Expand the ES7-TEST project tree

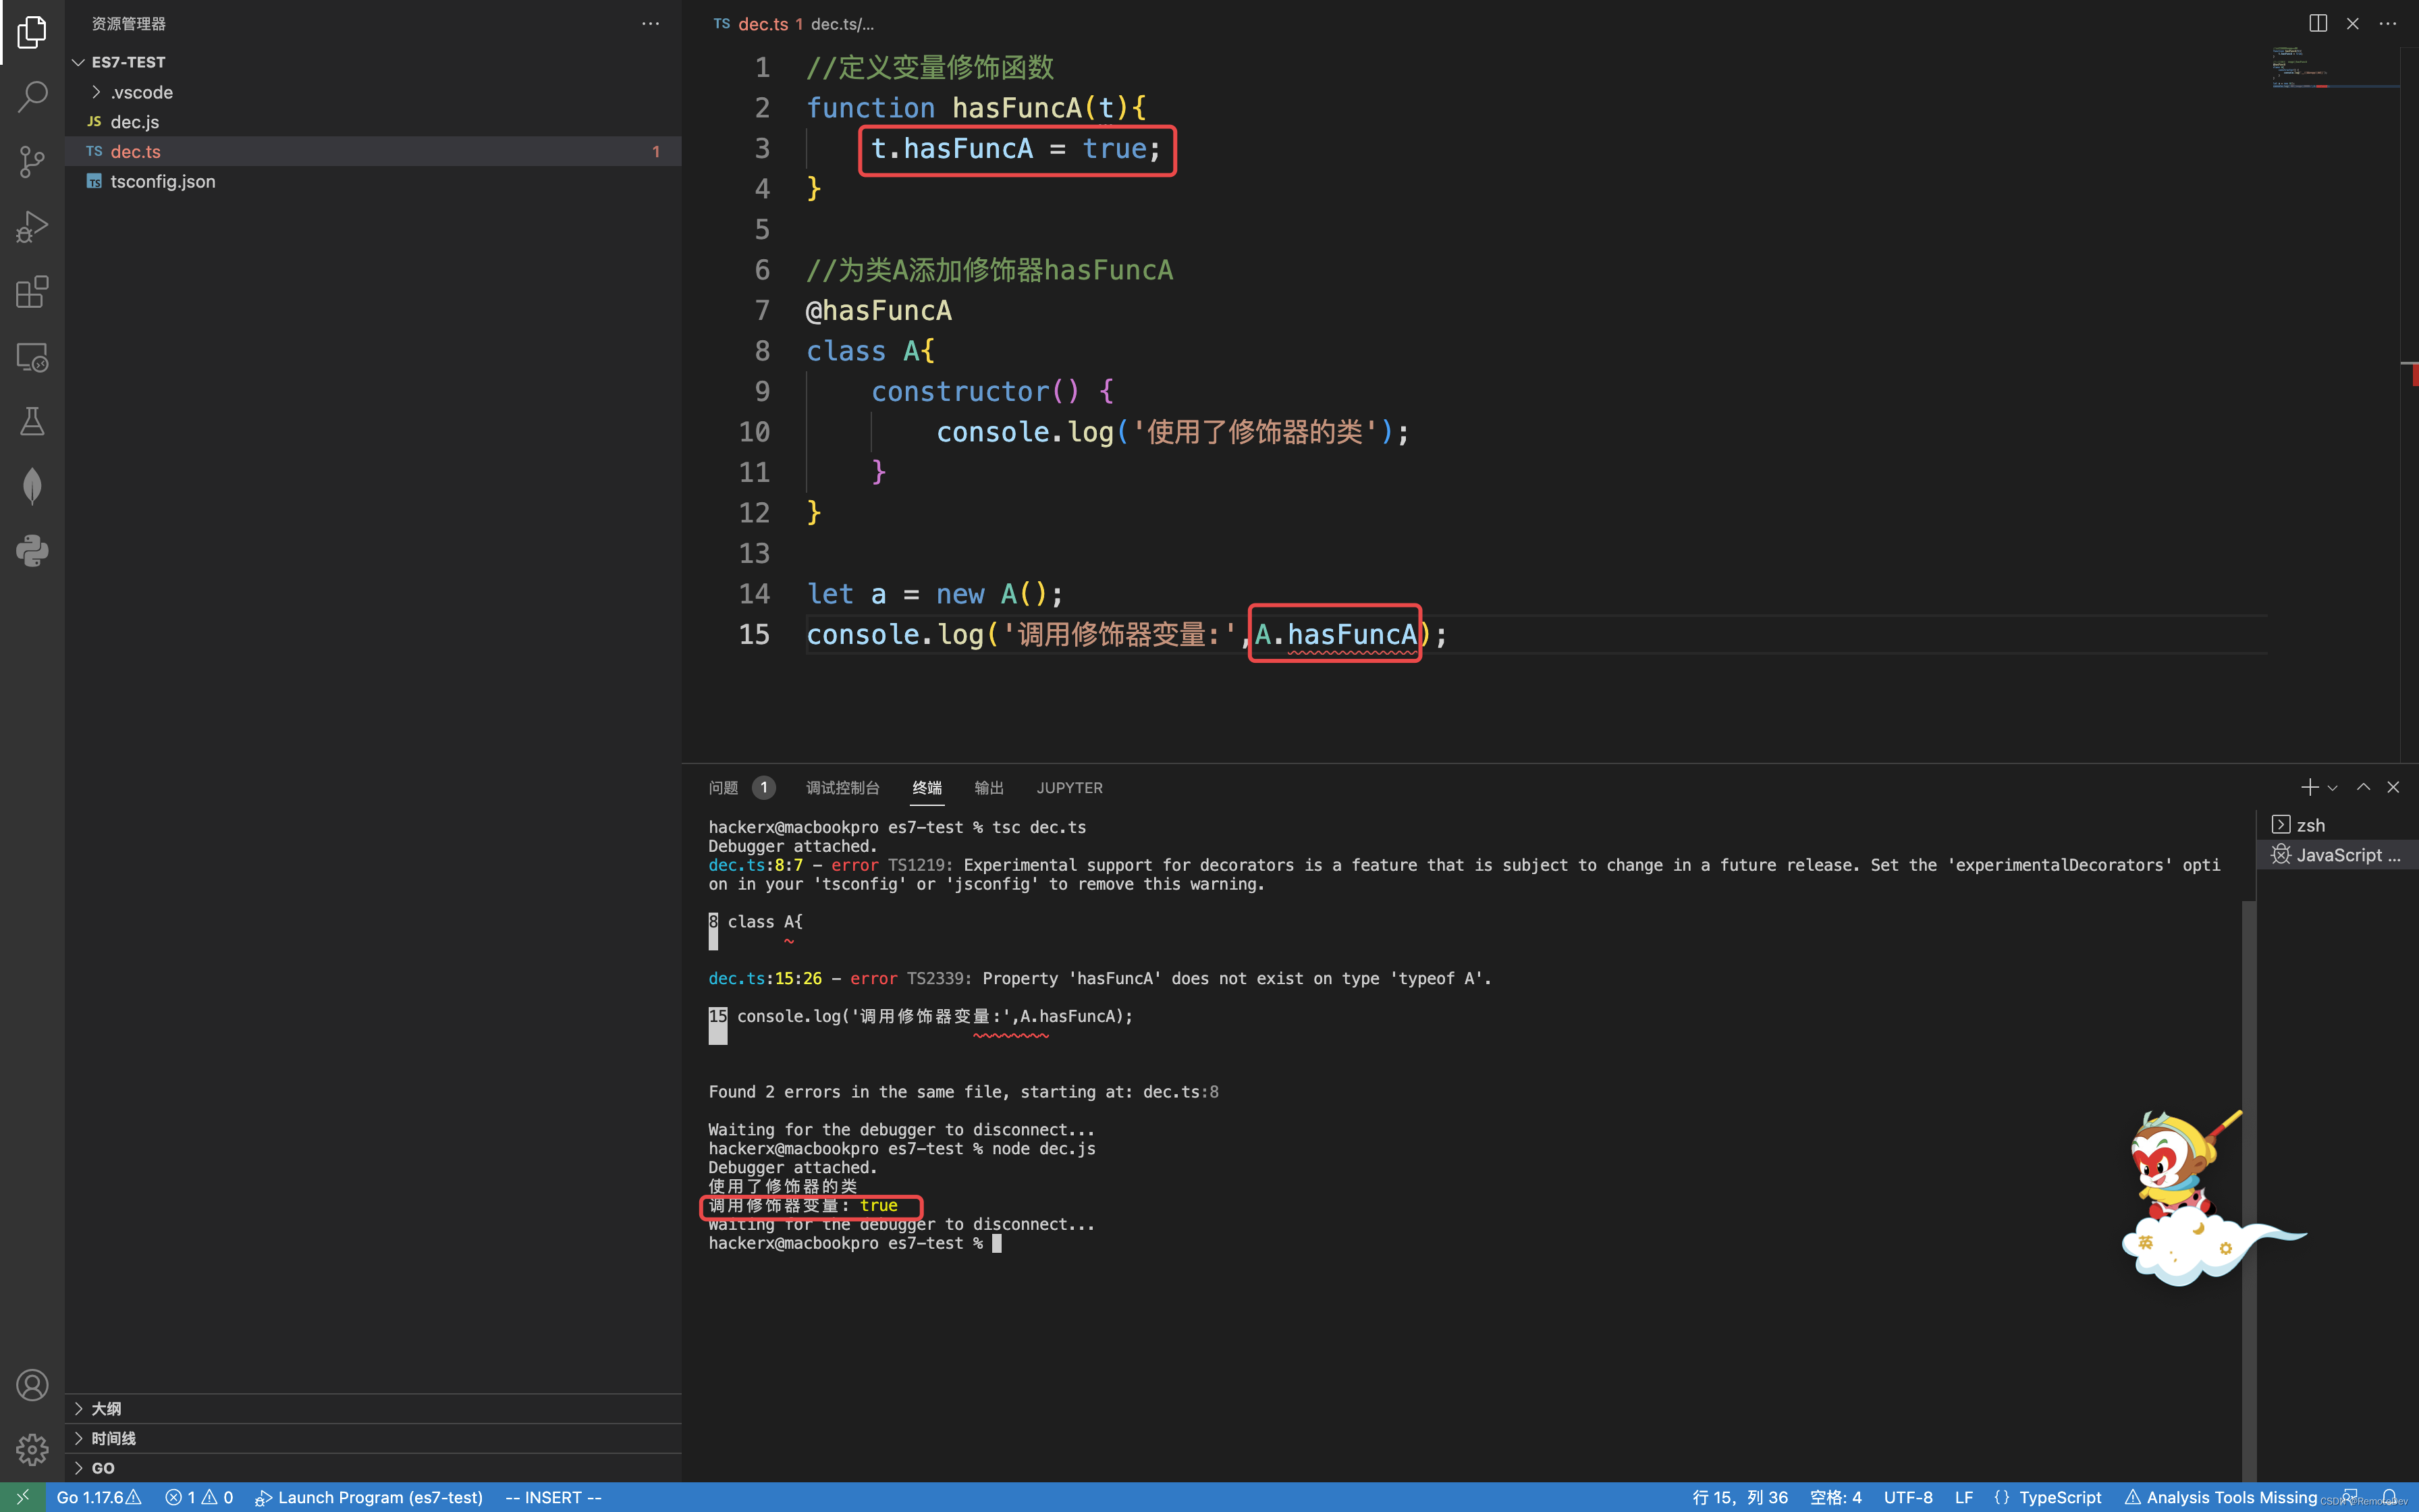pos(78,61)
